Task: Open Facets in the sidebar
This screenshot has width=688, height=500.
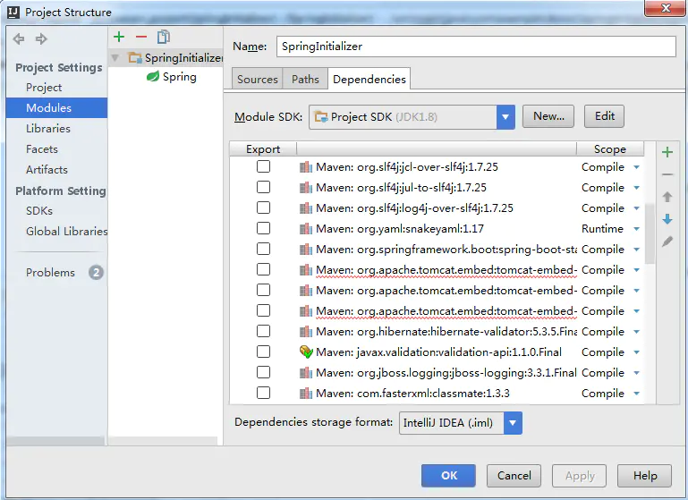Action: [42, 149]
